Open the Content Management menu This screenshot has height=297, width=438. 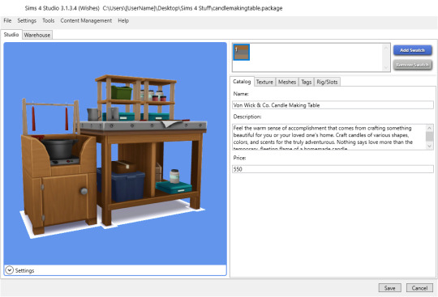pyautogui.click(x=86, y=20)
